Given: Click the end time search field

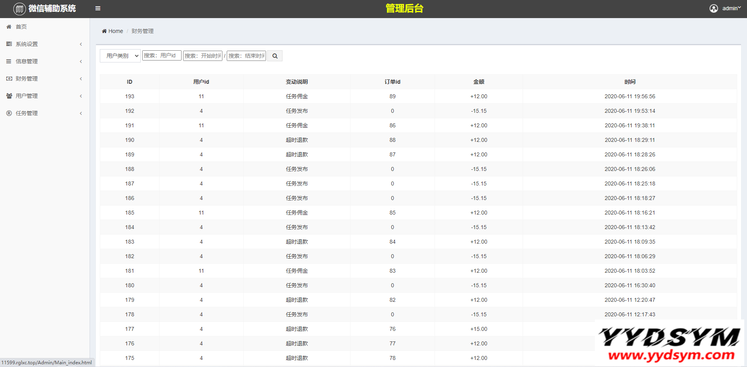Looking at the screenshot, I should click(x=246, y=56).
